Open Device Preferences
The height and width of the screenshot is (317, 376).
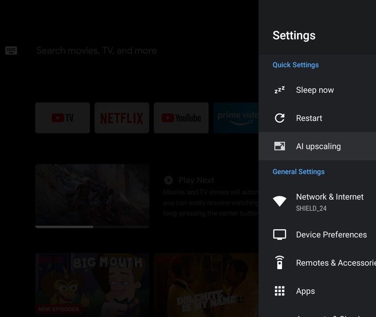[331, 235]
